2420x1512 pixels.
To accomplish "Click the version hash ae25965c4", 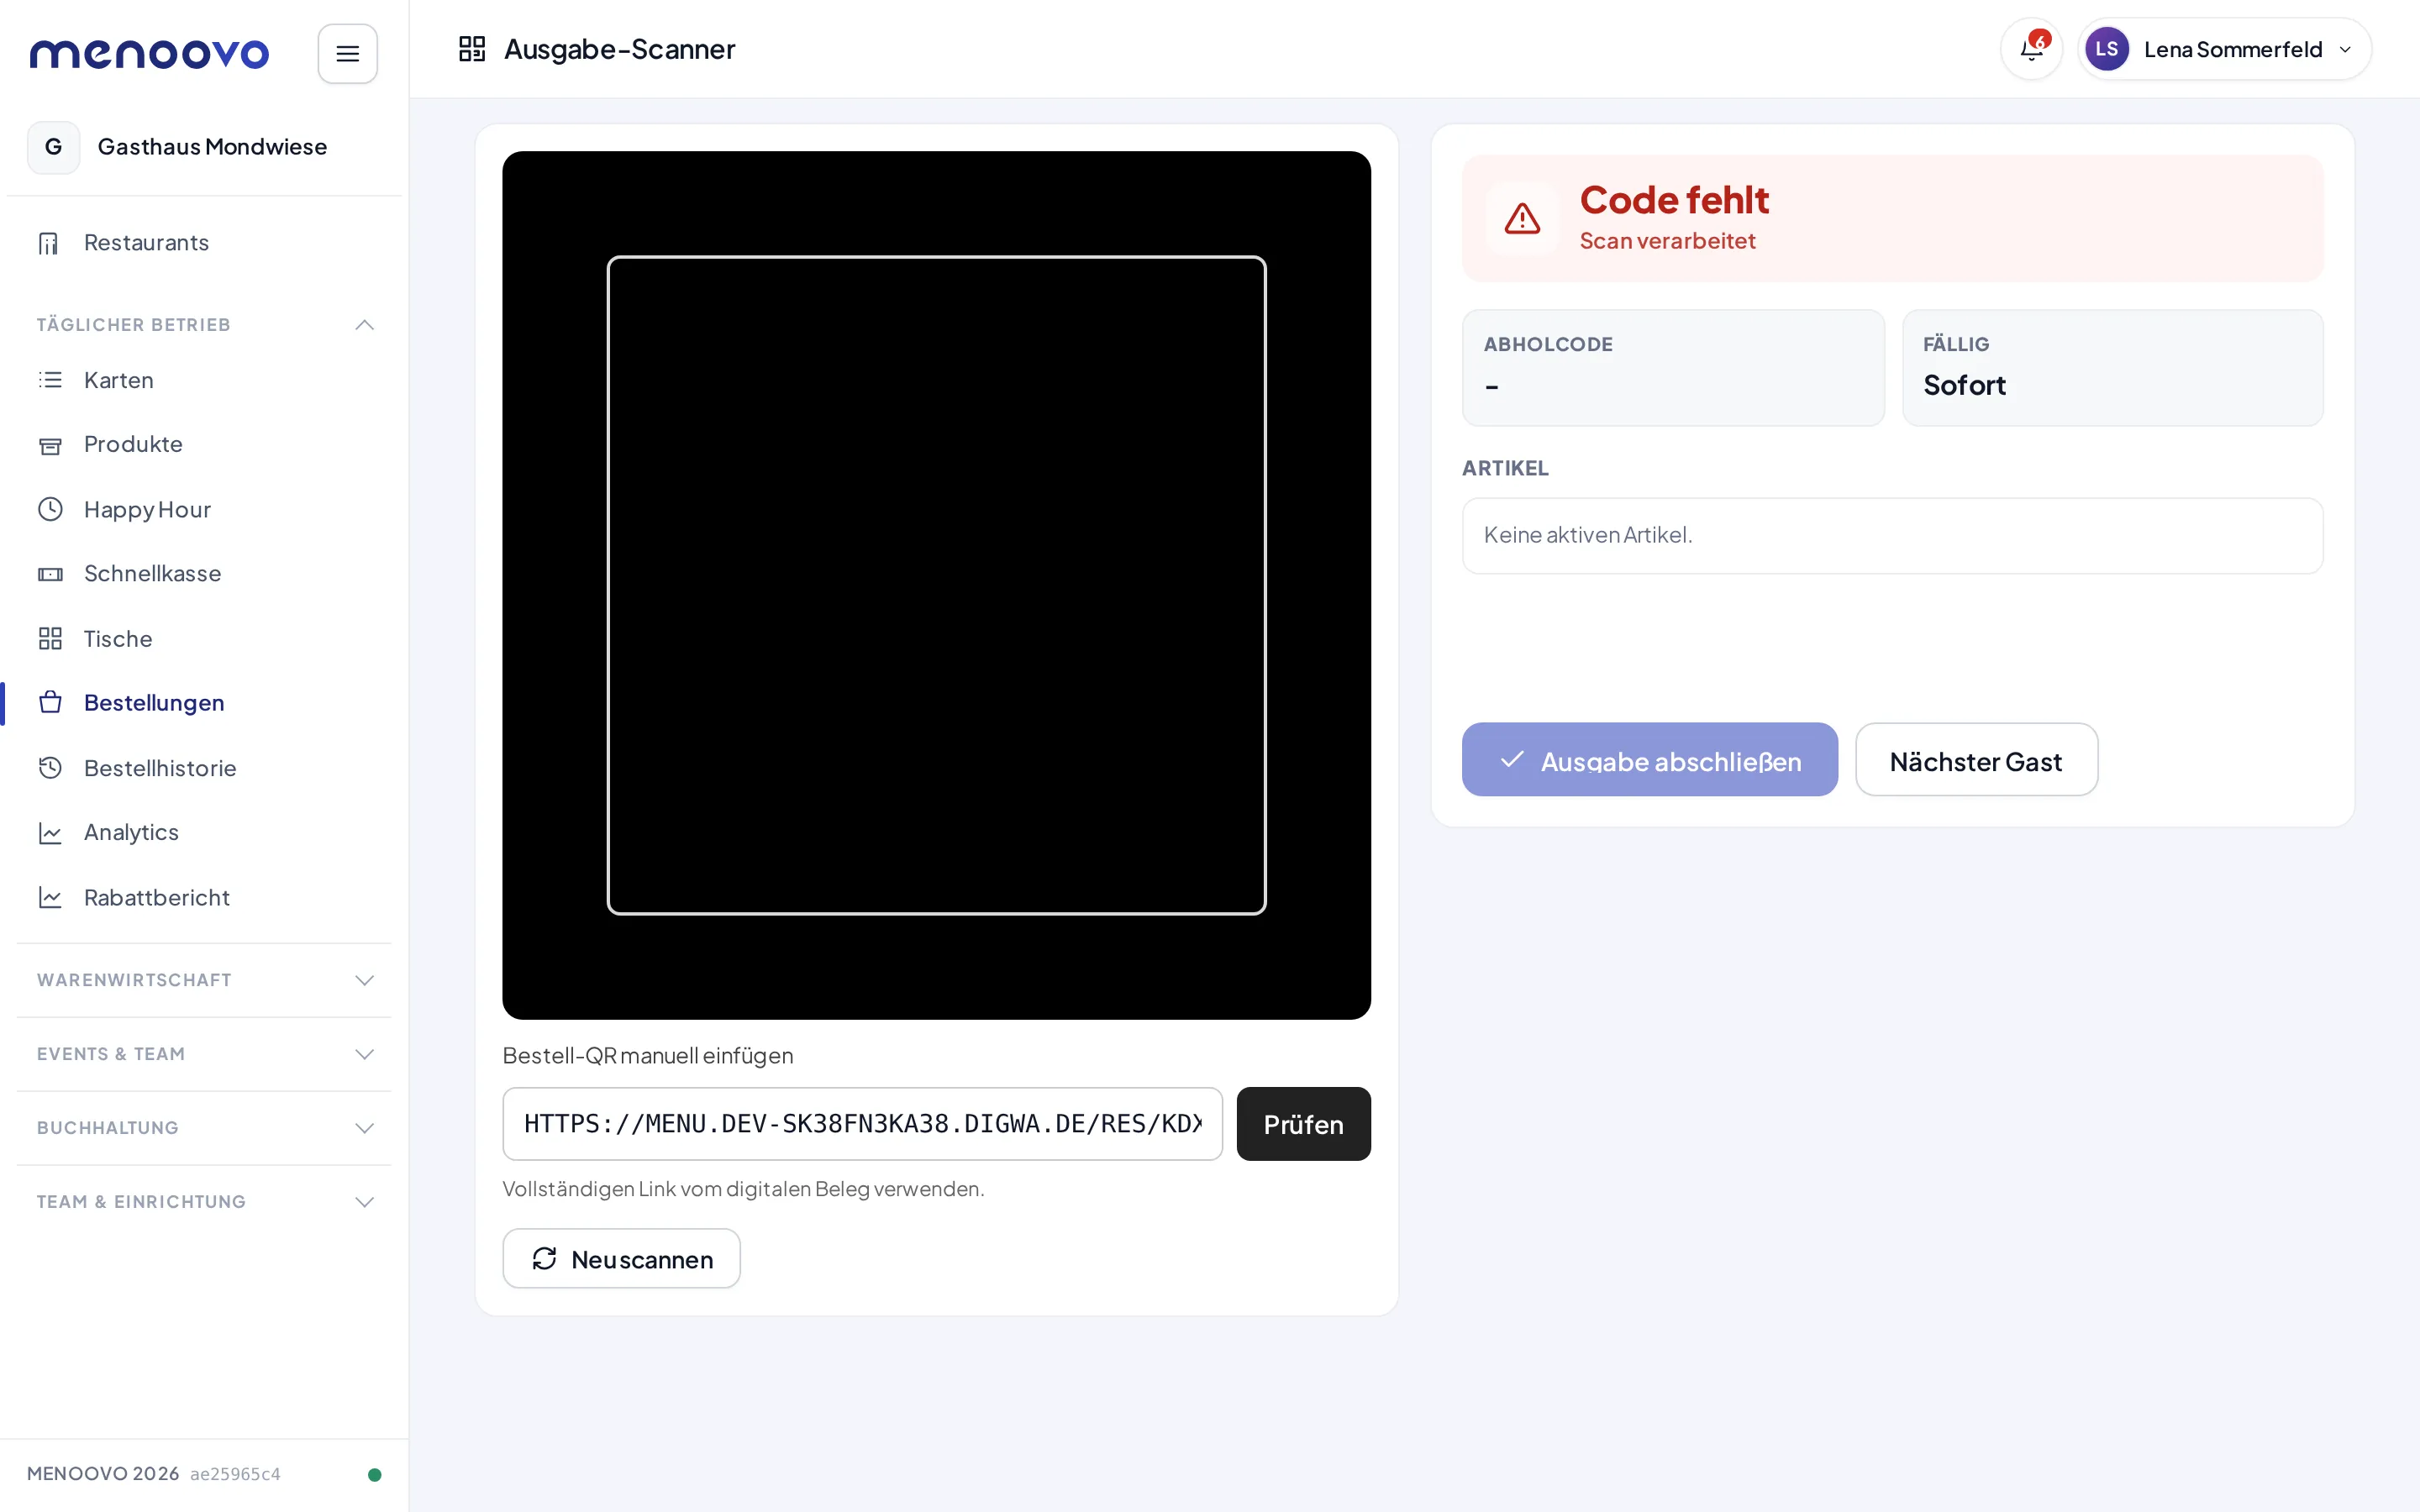I will point(235,1474).
